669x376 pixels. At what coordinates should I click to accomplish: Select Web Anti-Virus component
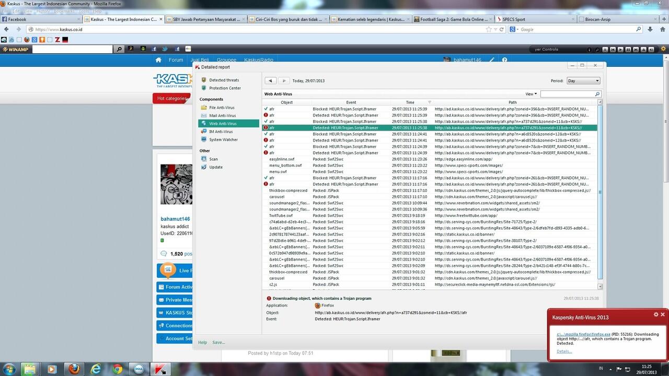[x=228, y=124]
